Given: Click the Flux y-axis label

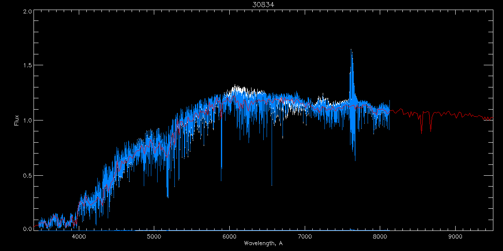Looking at the screenshot, I should click(x=17, y=120).
